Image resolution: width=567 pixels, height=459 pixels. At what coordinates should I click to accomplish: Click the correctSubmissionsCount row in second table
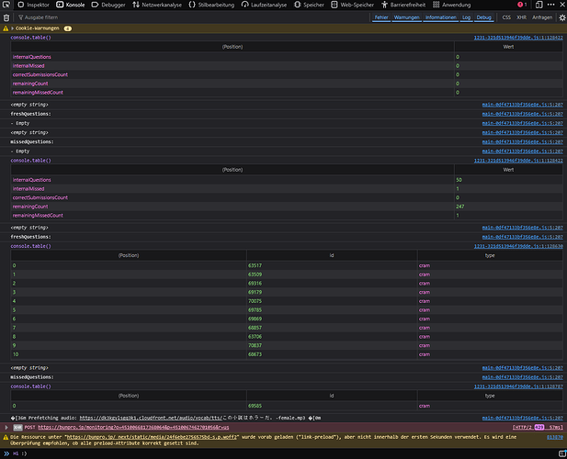pyautogui.click(x=287, y=197)
